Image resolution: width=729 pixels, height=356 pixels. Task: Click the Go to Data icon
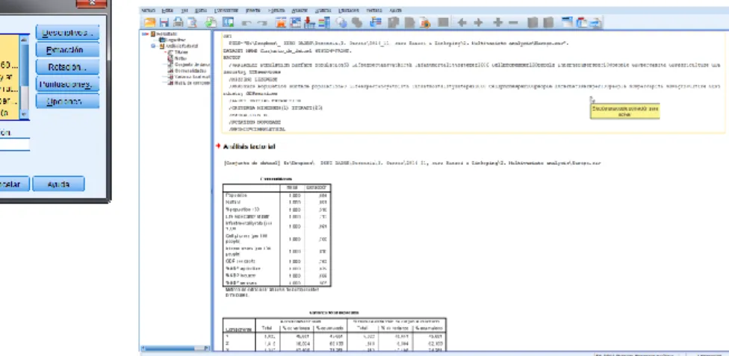281,22
